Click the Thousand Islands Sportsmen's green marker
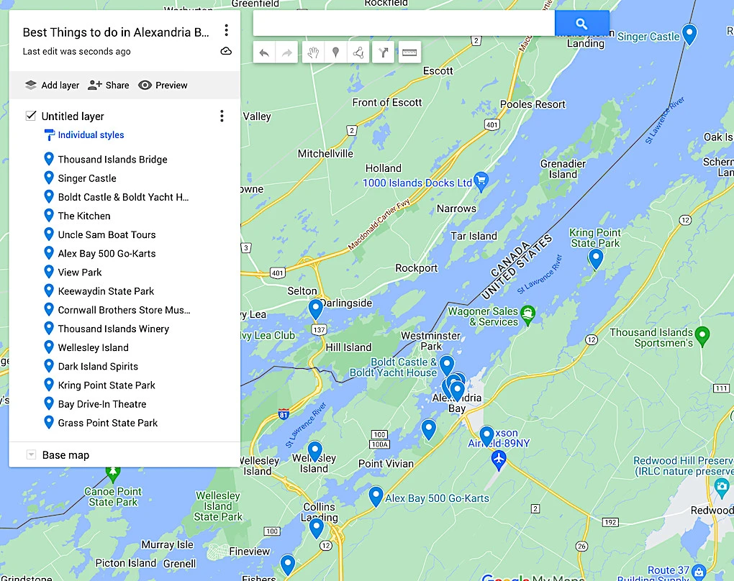Screen dimensions: 734x581 [x=702, y=336]
